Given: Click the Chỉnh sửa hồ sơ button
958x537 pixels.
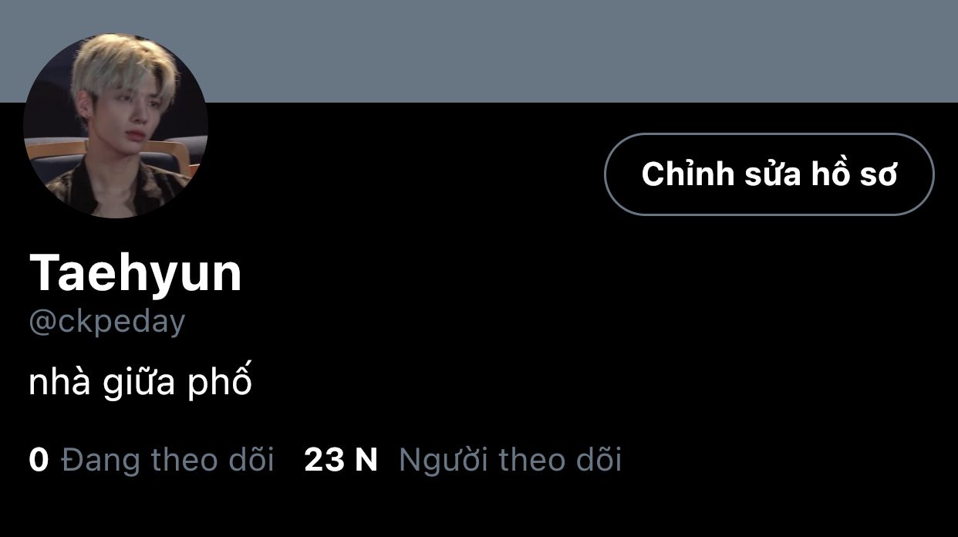Looking at the screenshot, I should pos(769,174).
